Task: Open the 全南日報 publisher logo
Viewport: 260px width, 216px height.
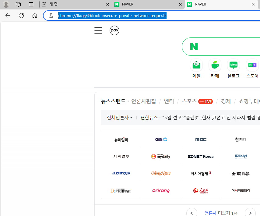Action: click(x=241, y=174)
